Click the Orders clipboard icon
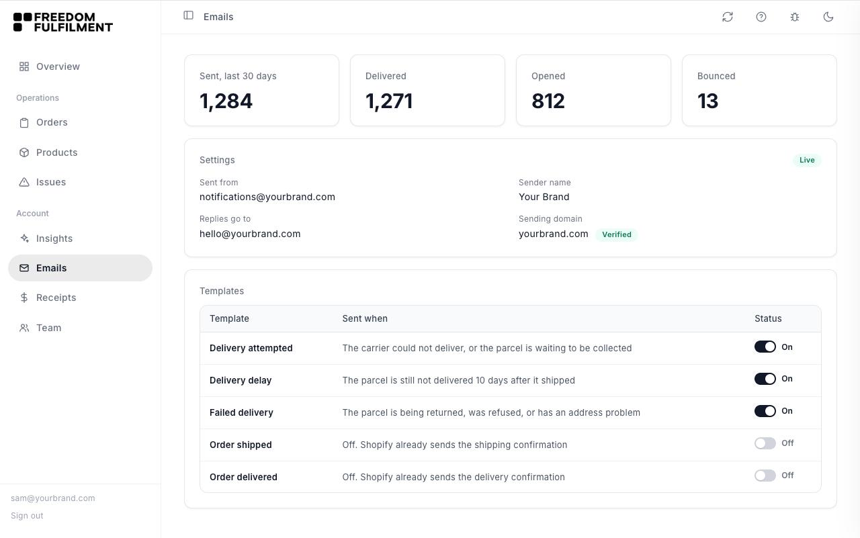 (x=24, y=122)
